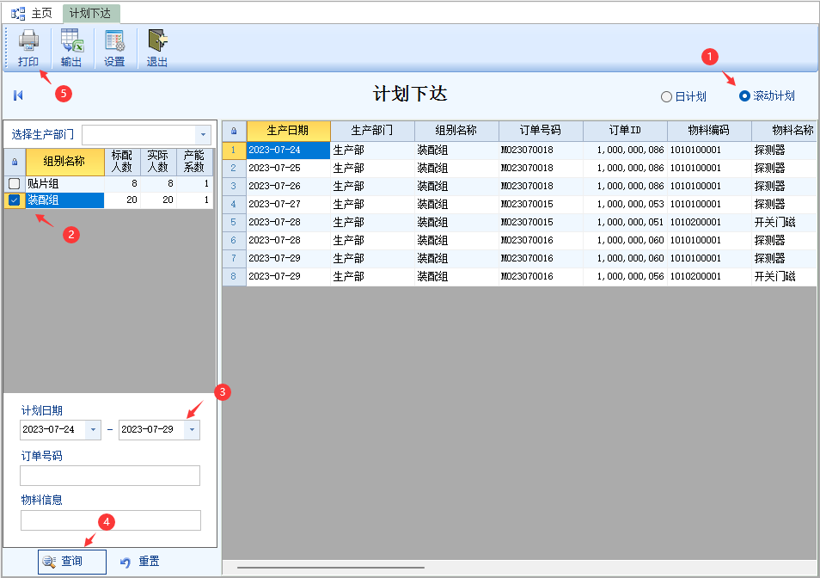
Task: Click order number M023070015 in row 4
Action: click(x=541, y=205)
